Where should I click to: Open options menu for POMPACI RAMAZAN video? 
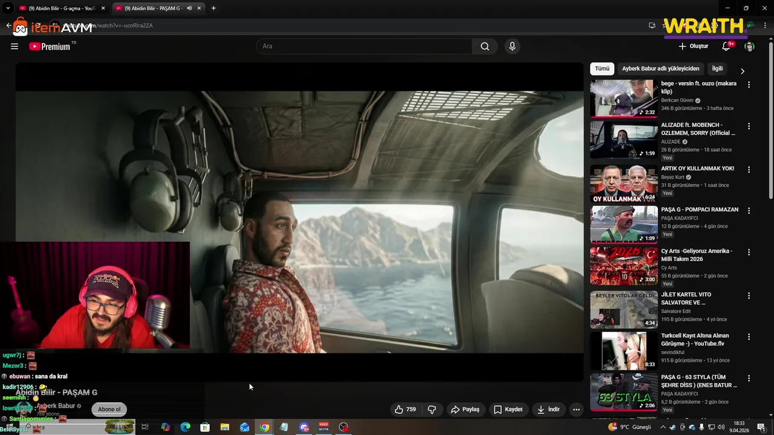pos(749,211)
